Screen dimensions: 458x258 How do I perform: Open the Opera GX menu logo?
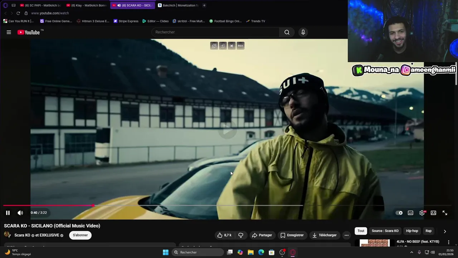(5, 5)
